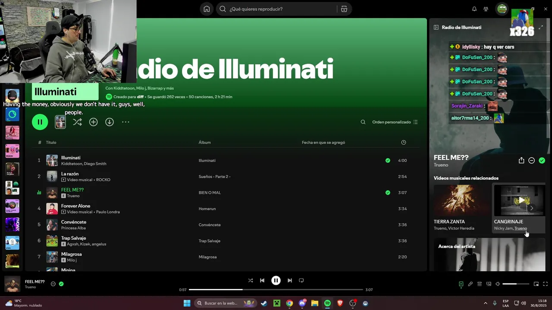Go back to the previous track
The width and height of the screenshot is (552, 310).
[262, 281]
